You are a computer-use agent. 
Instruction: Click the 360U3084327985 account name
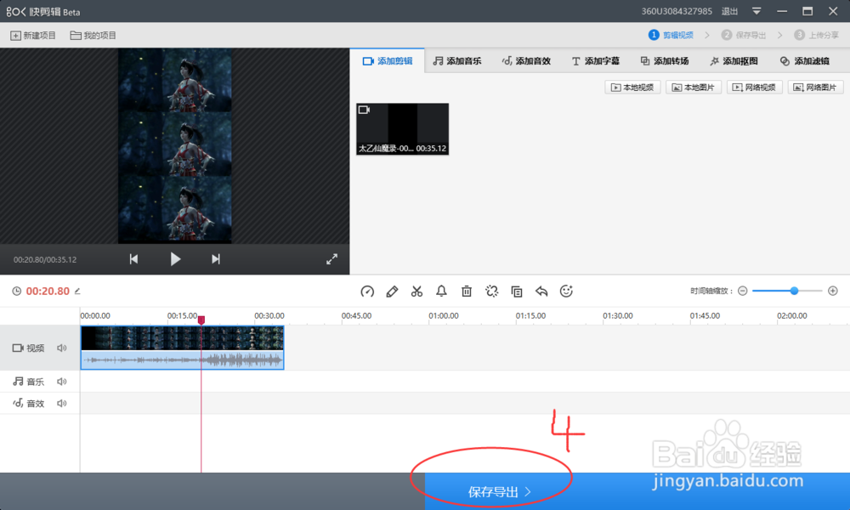(x=677, y=11)
